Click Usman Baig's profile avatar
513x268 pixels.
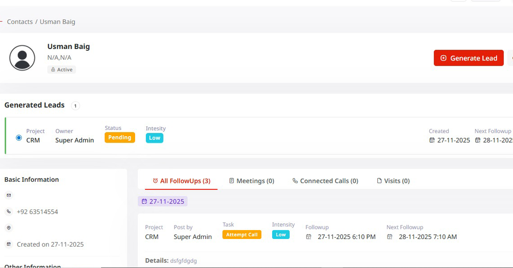tap(22, 58)
